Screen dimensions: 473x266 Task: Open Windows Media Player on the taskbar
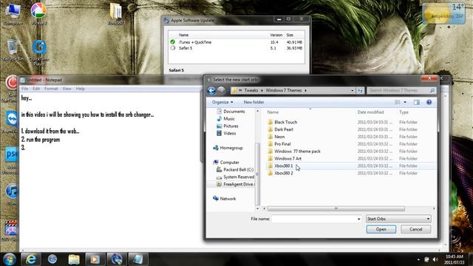click(x=95, y=259)
